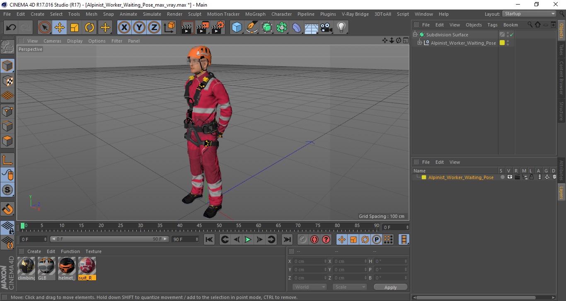The image size is (566, 301).
Task: Activate the Move tool
Action: click(x=60, y=28)
